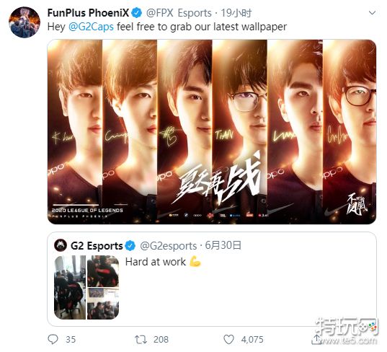Viewport: 387px width, 352px height.
Task: Click the share upload icon
Action: click(316, 340)
